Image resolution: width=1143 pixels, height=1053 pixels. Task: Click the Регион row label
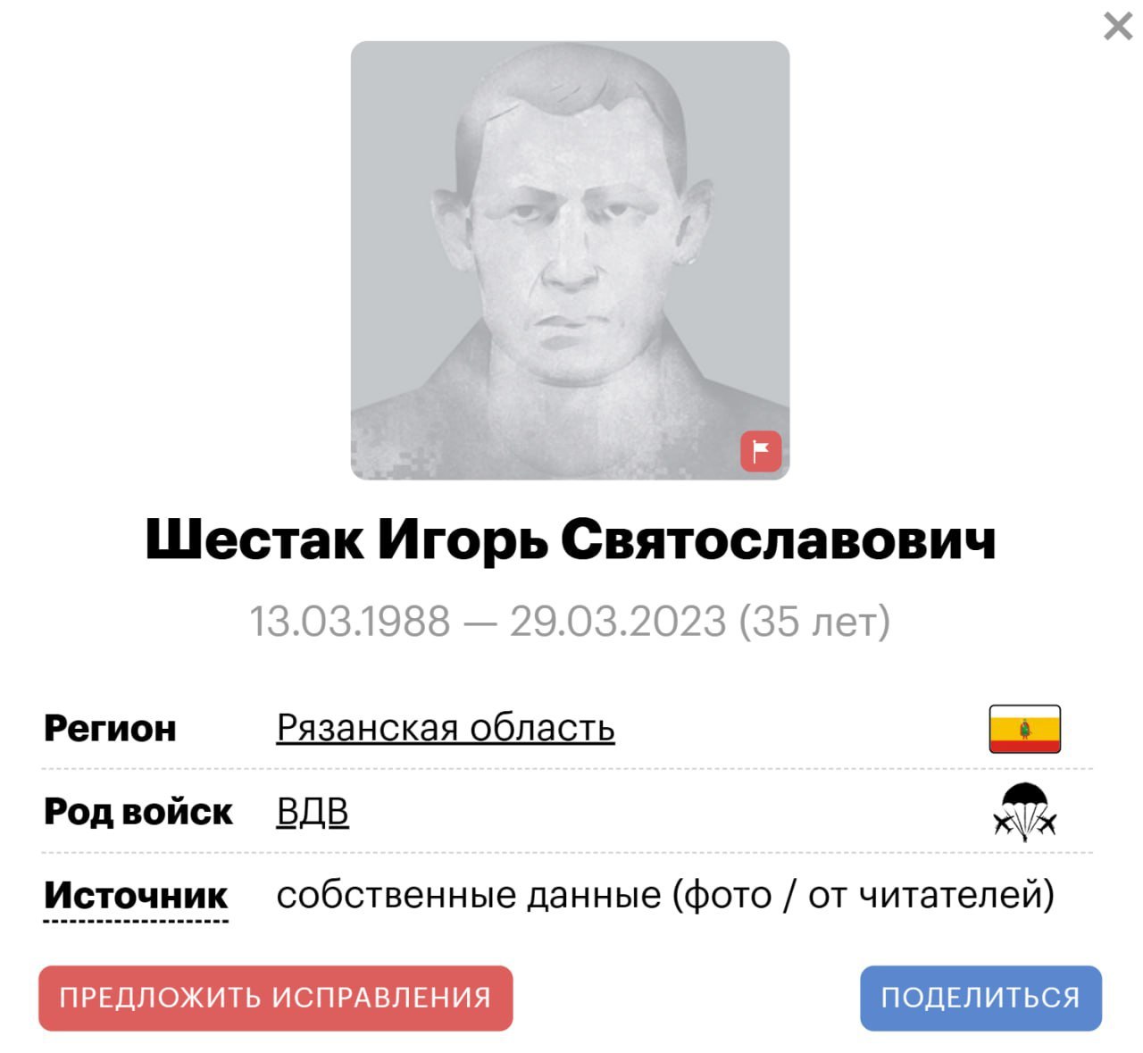pos(110,729)
